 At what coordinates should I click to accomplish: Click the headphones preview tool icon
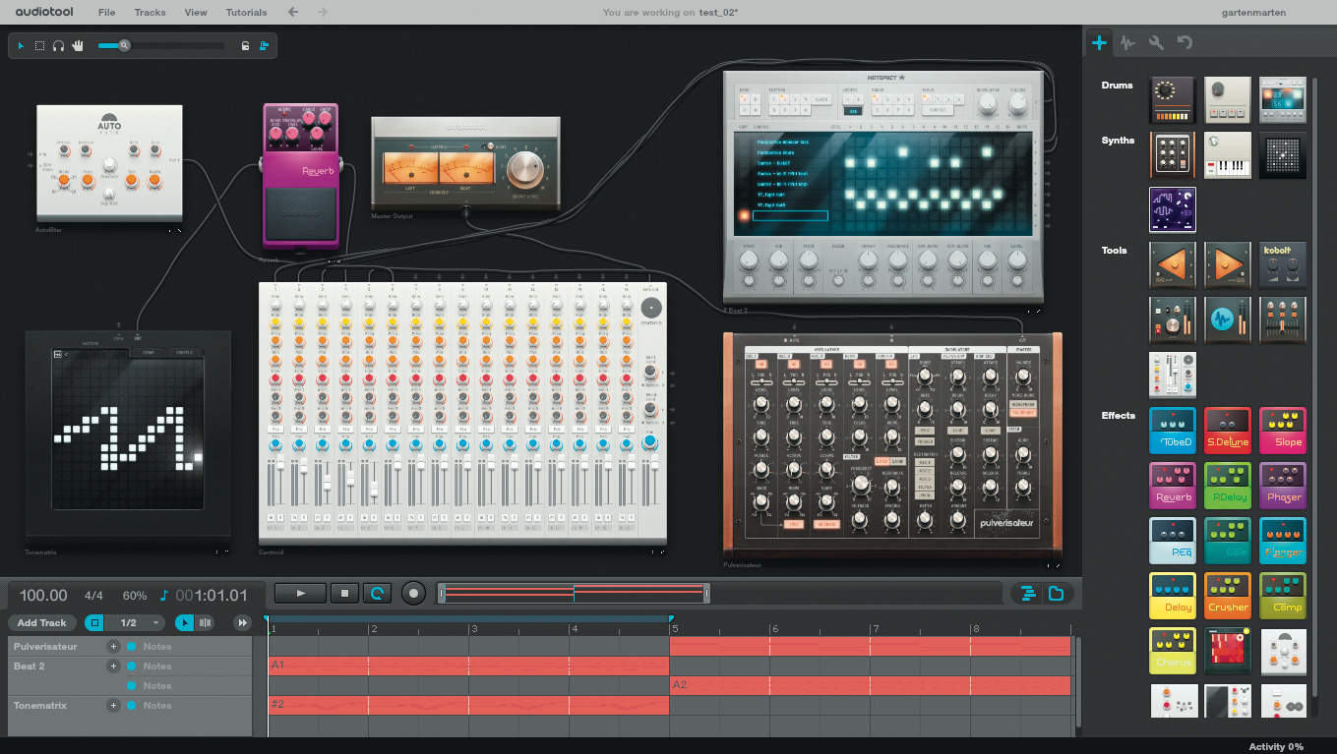point(58,45)
